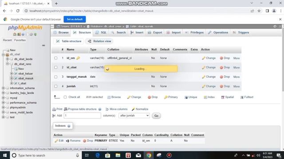
Task: Open page settings gear icon
Action: coord(275,26)
